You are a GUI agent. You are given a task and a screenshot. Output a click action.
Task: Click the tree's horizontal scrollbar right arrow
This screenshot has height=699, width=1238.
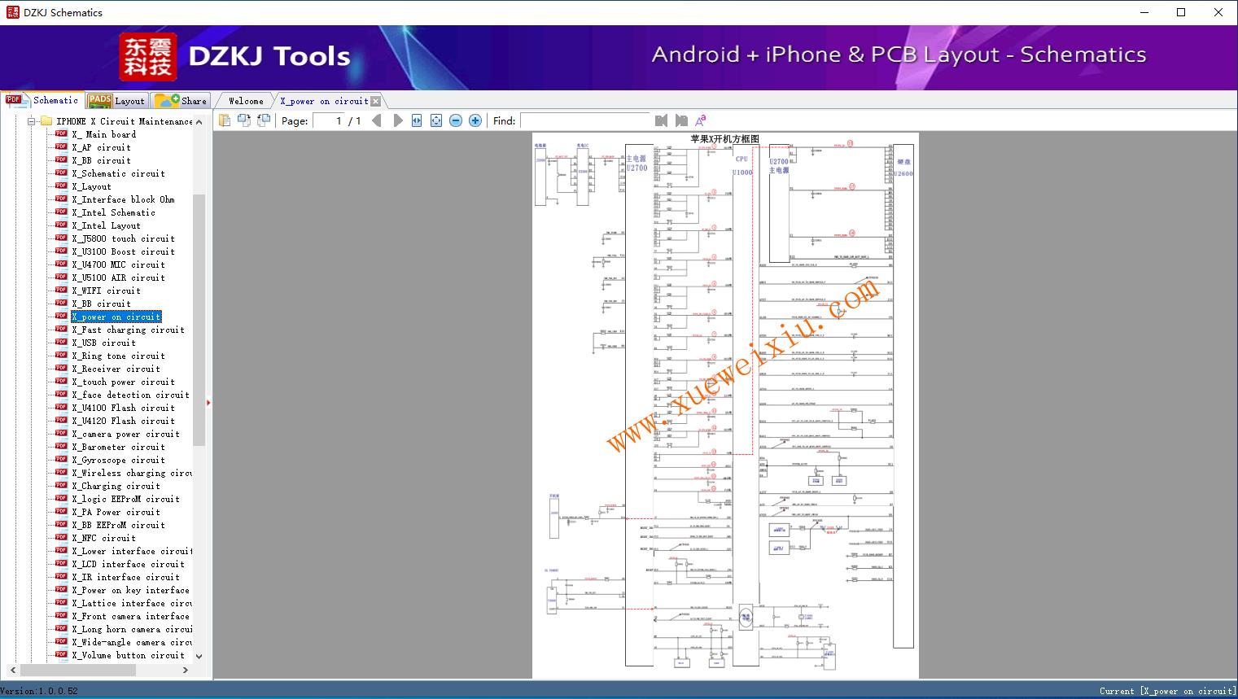[x=185, y=670]
